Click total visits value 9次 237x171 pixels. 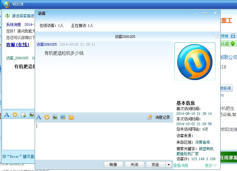(x=205, y=129)
